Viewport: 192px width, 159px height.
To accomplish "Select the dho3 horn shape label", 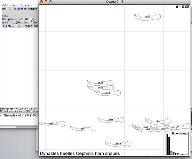I will click(x=145, y=127).
